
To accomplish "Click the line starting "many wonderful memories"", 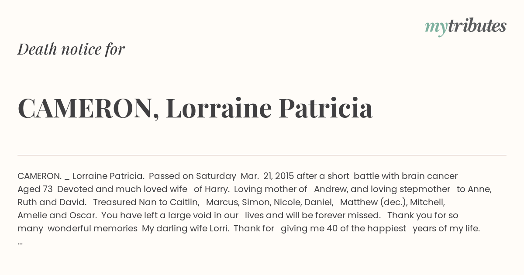I will point(249,228).
